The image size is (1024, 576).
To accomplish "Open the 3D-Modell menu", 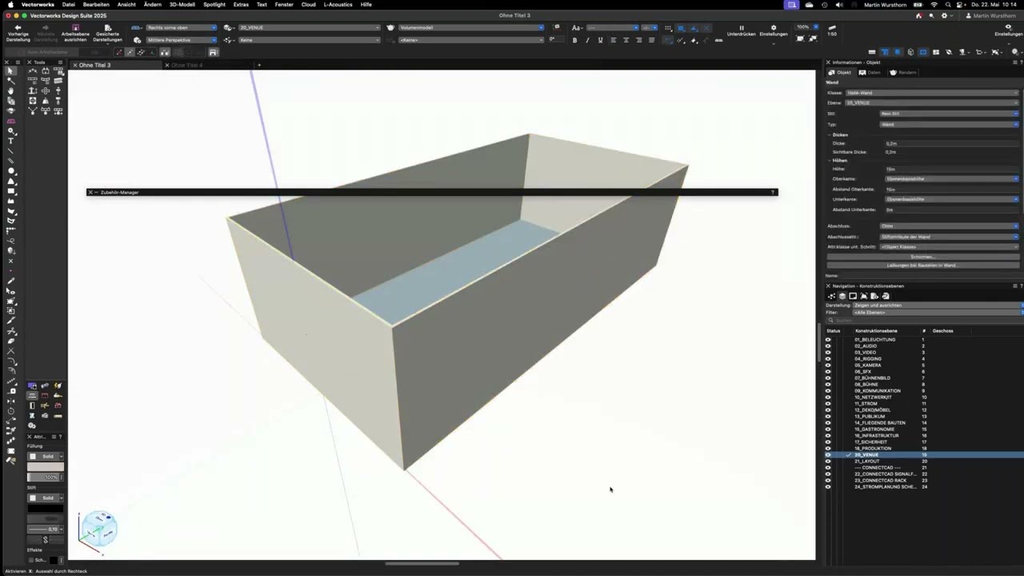I will tap(182, 5).
